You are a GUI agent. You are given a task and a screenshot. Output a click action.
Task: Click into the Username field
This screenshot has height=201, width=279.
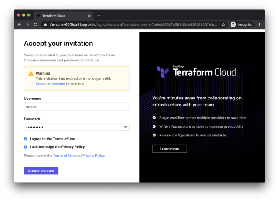(x=76, y=107)
